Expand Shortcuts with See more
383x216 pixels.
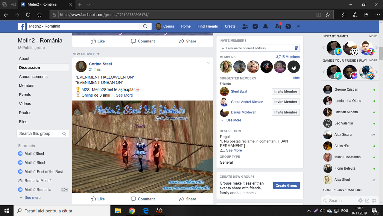click(x=32, y=198)
